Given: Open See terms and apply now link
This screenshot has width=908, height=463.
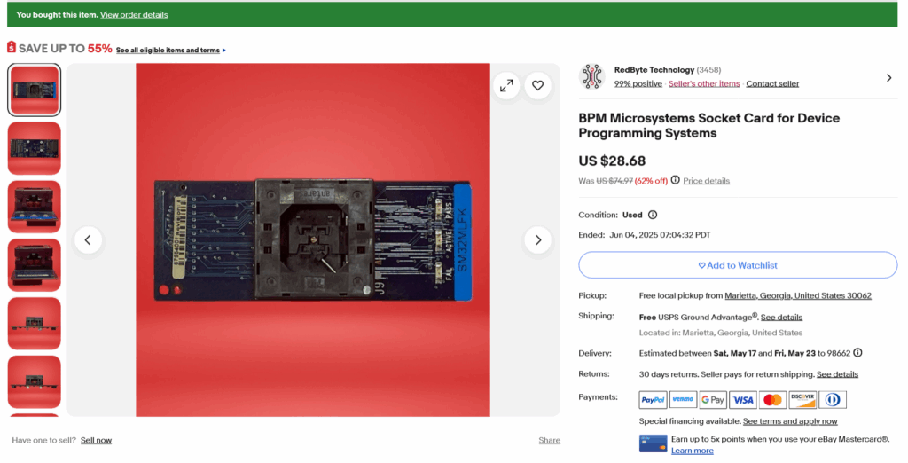Looking at the screenshot, I should [790, 421].
